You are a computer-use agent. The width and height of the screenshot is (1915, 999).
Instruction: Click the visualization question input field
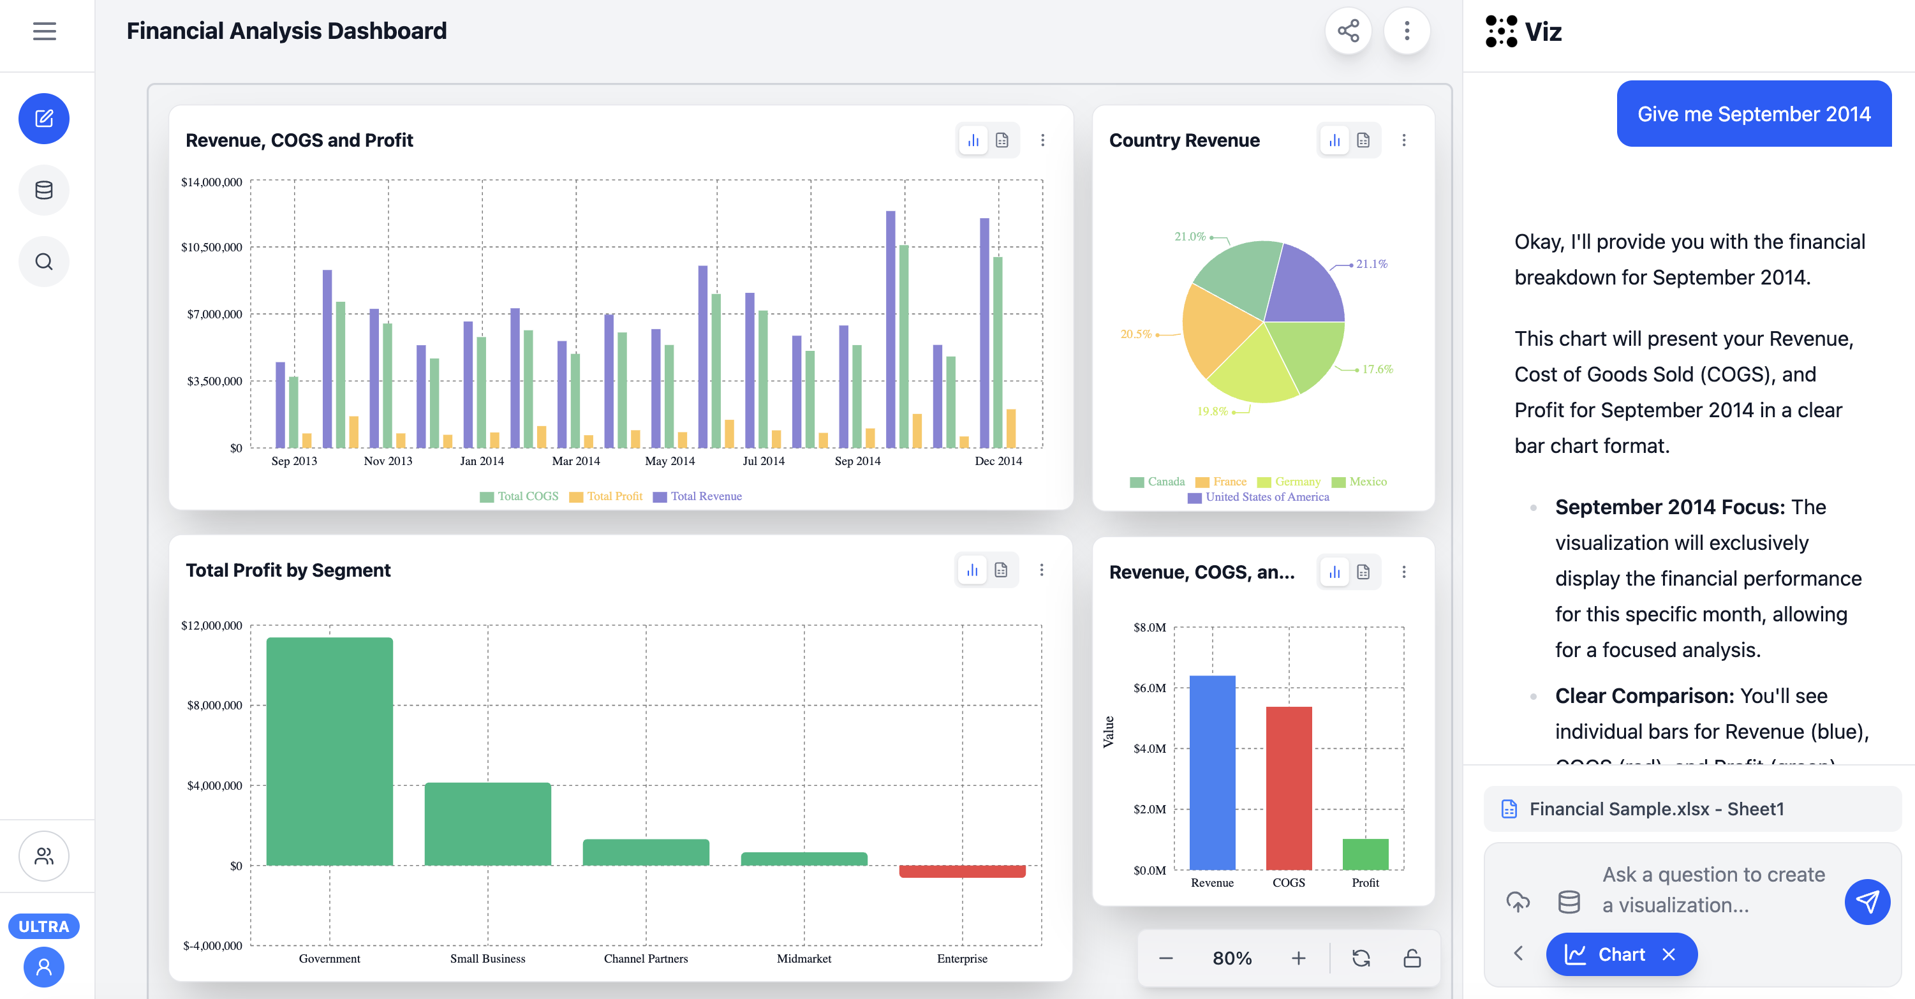point(1713,890)
